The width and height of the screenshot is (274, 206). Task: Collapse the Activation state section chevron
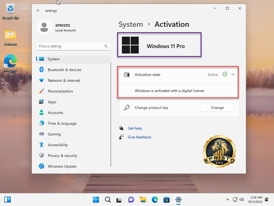233,75
